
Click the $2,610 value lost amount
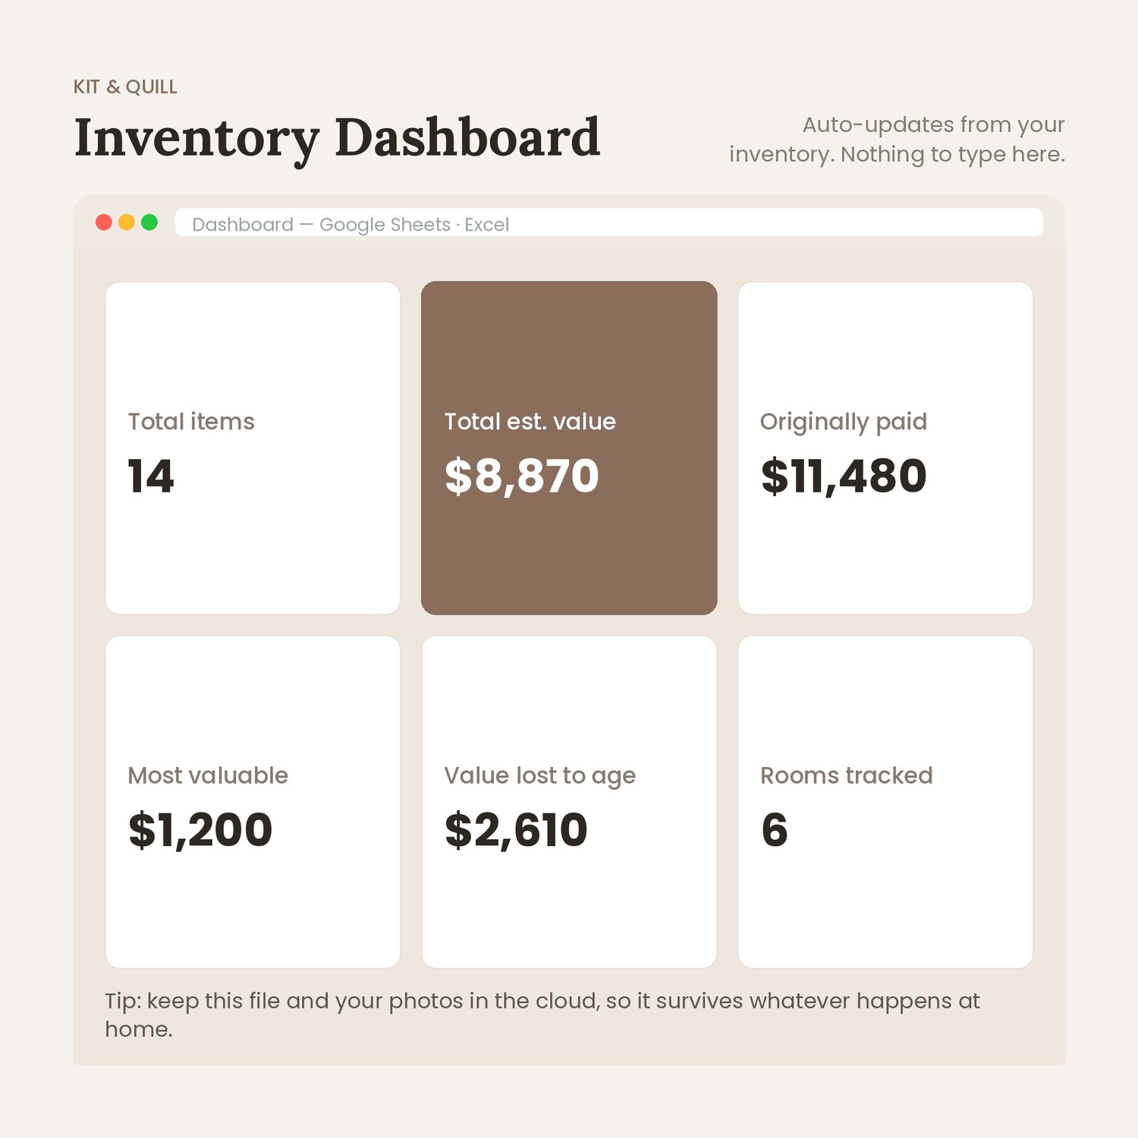coord(516,830)
